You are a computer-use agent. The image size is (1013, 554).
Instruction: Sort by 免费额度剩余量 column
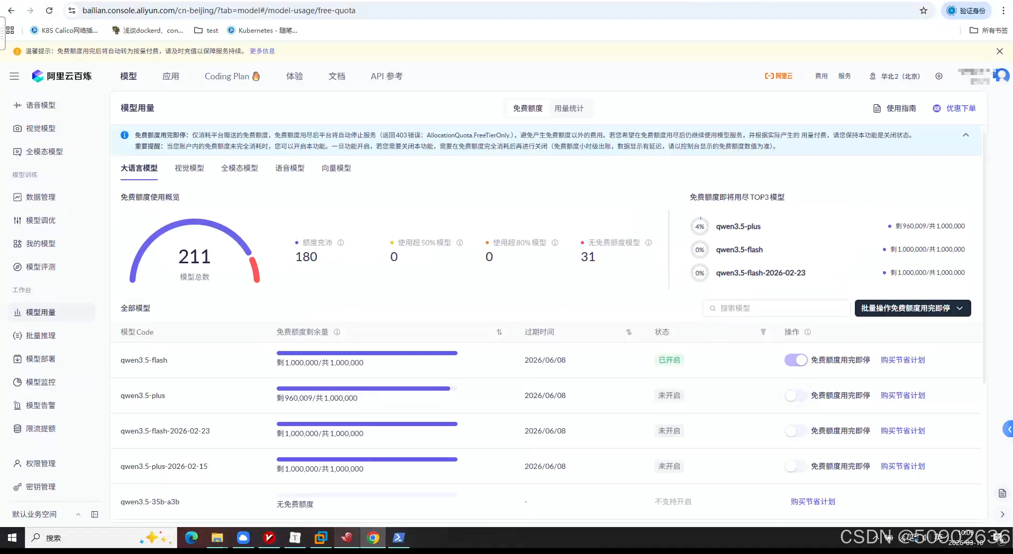coord(499,332)
